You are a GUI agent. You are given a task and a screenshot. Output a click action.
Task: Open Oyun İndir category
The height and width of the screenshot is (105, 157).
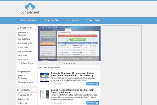(x=22, y=55)
